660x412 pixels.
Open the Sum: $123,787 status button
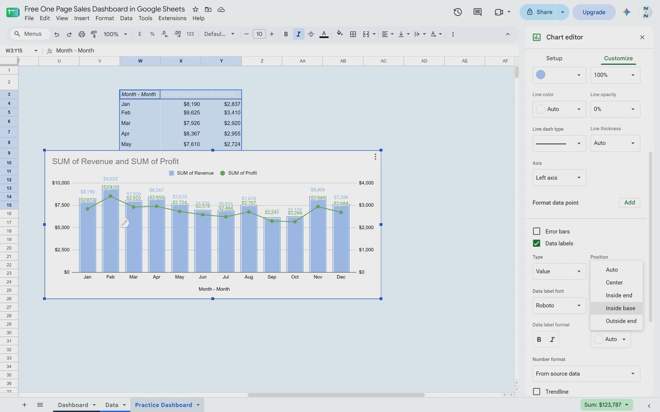[x=606, y=405]
